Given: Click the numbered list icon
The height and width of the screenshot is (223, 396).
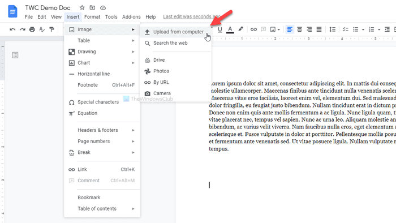Looking at the screenshot, I should [372, 29].
